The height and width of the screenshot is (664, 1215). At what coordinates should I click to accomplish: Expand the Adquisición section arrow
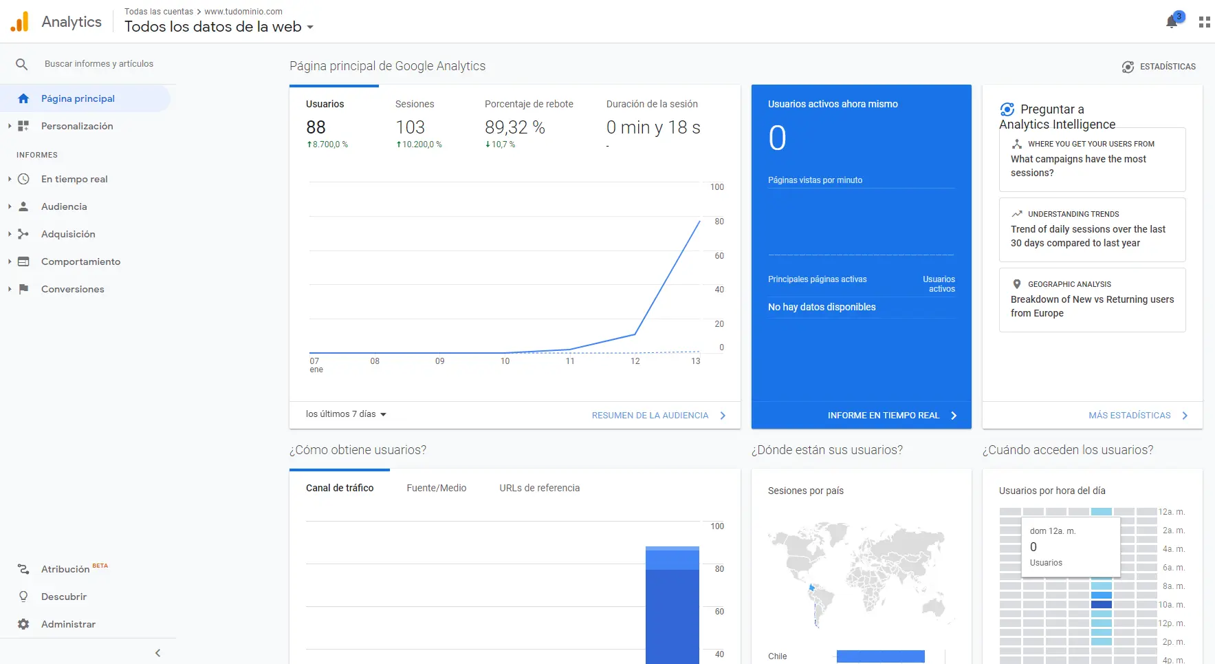(10, 234)
